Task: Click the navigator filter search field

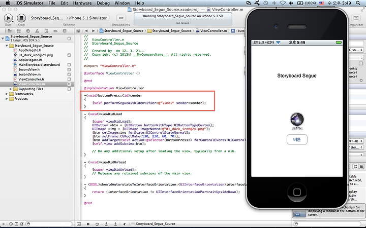Action: click(49, 224)
